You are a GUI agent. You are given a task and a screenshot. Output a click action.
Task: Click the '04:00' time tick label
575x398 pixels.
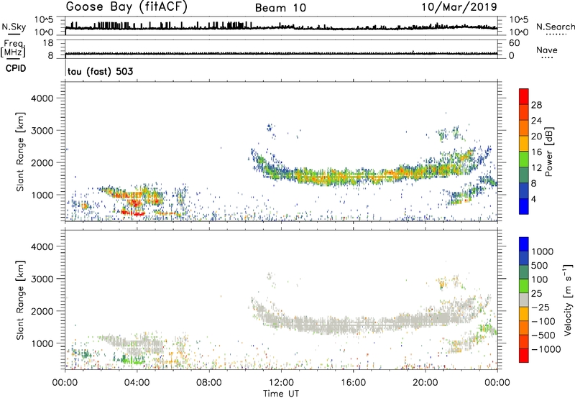[x=137, y=383]
